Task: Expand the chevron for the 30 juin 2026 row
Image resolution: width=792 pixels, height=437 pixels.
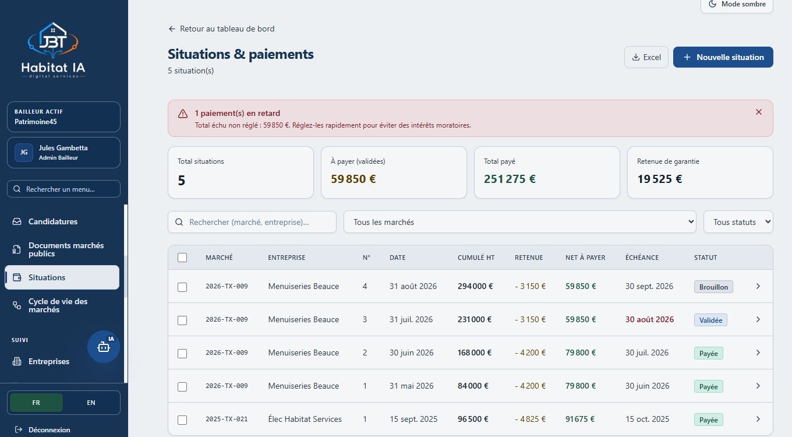Action: pos(758,353)
